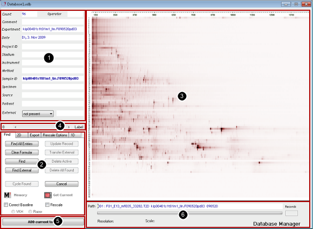The image size is (313, 229).
Task: Click the Find All Entries button
Action: pyautogui.click(x=22, y=144)
